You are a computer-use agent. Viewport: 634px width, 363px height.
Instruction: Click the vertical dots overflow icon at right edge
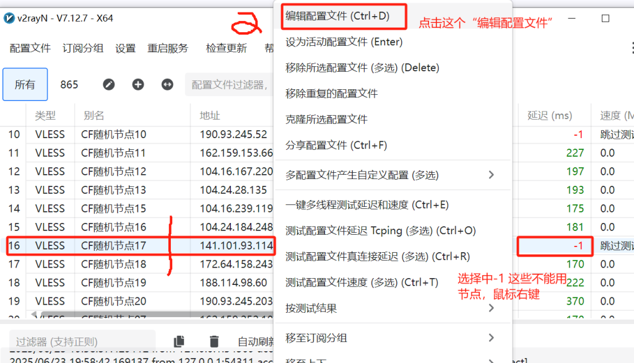[632, 48]
